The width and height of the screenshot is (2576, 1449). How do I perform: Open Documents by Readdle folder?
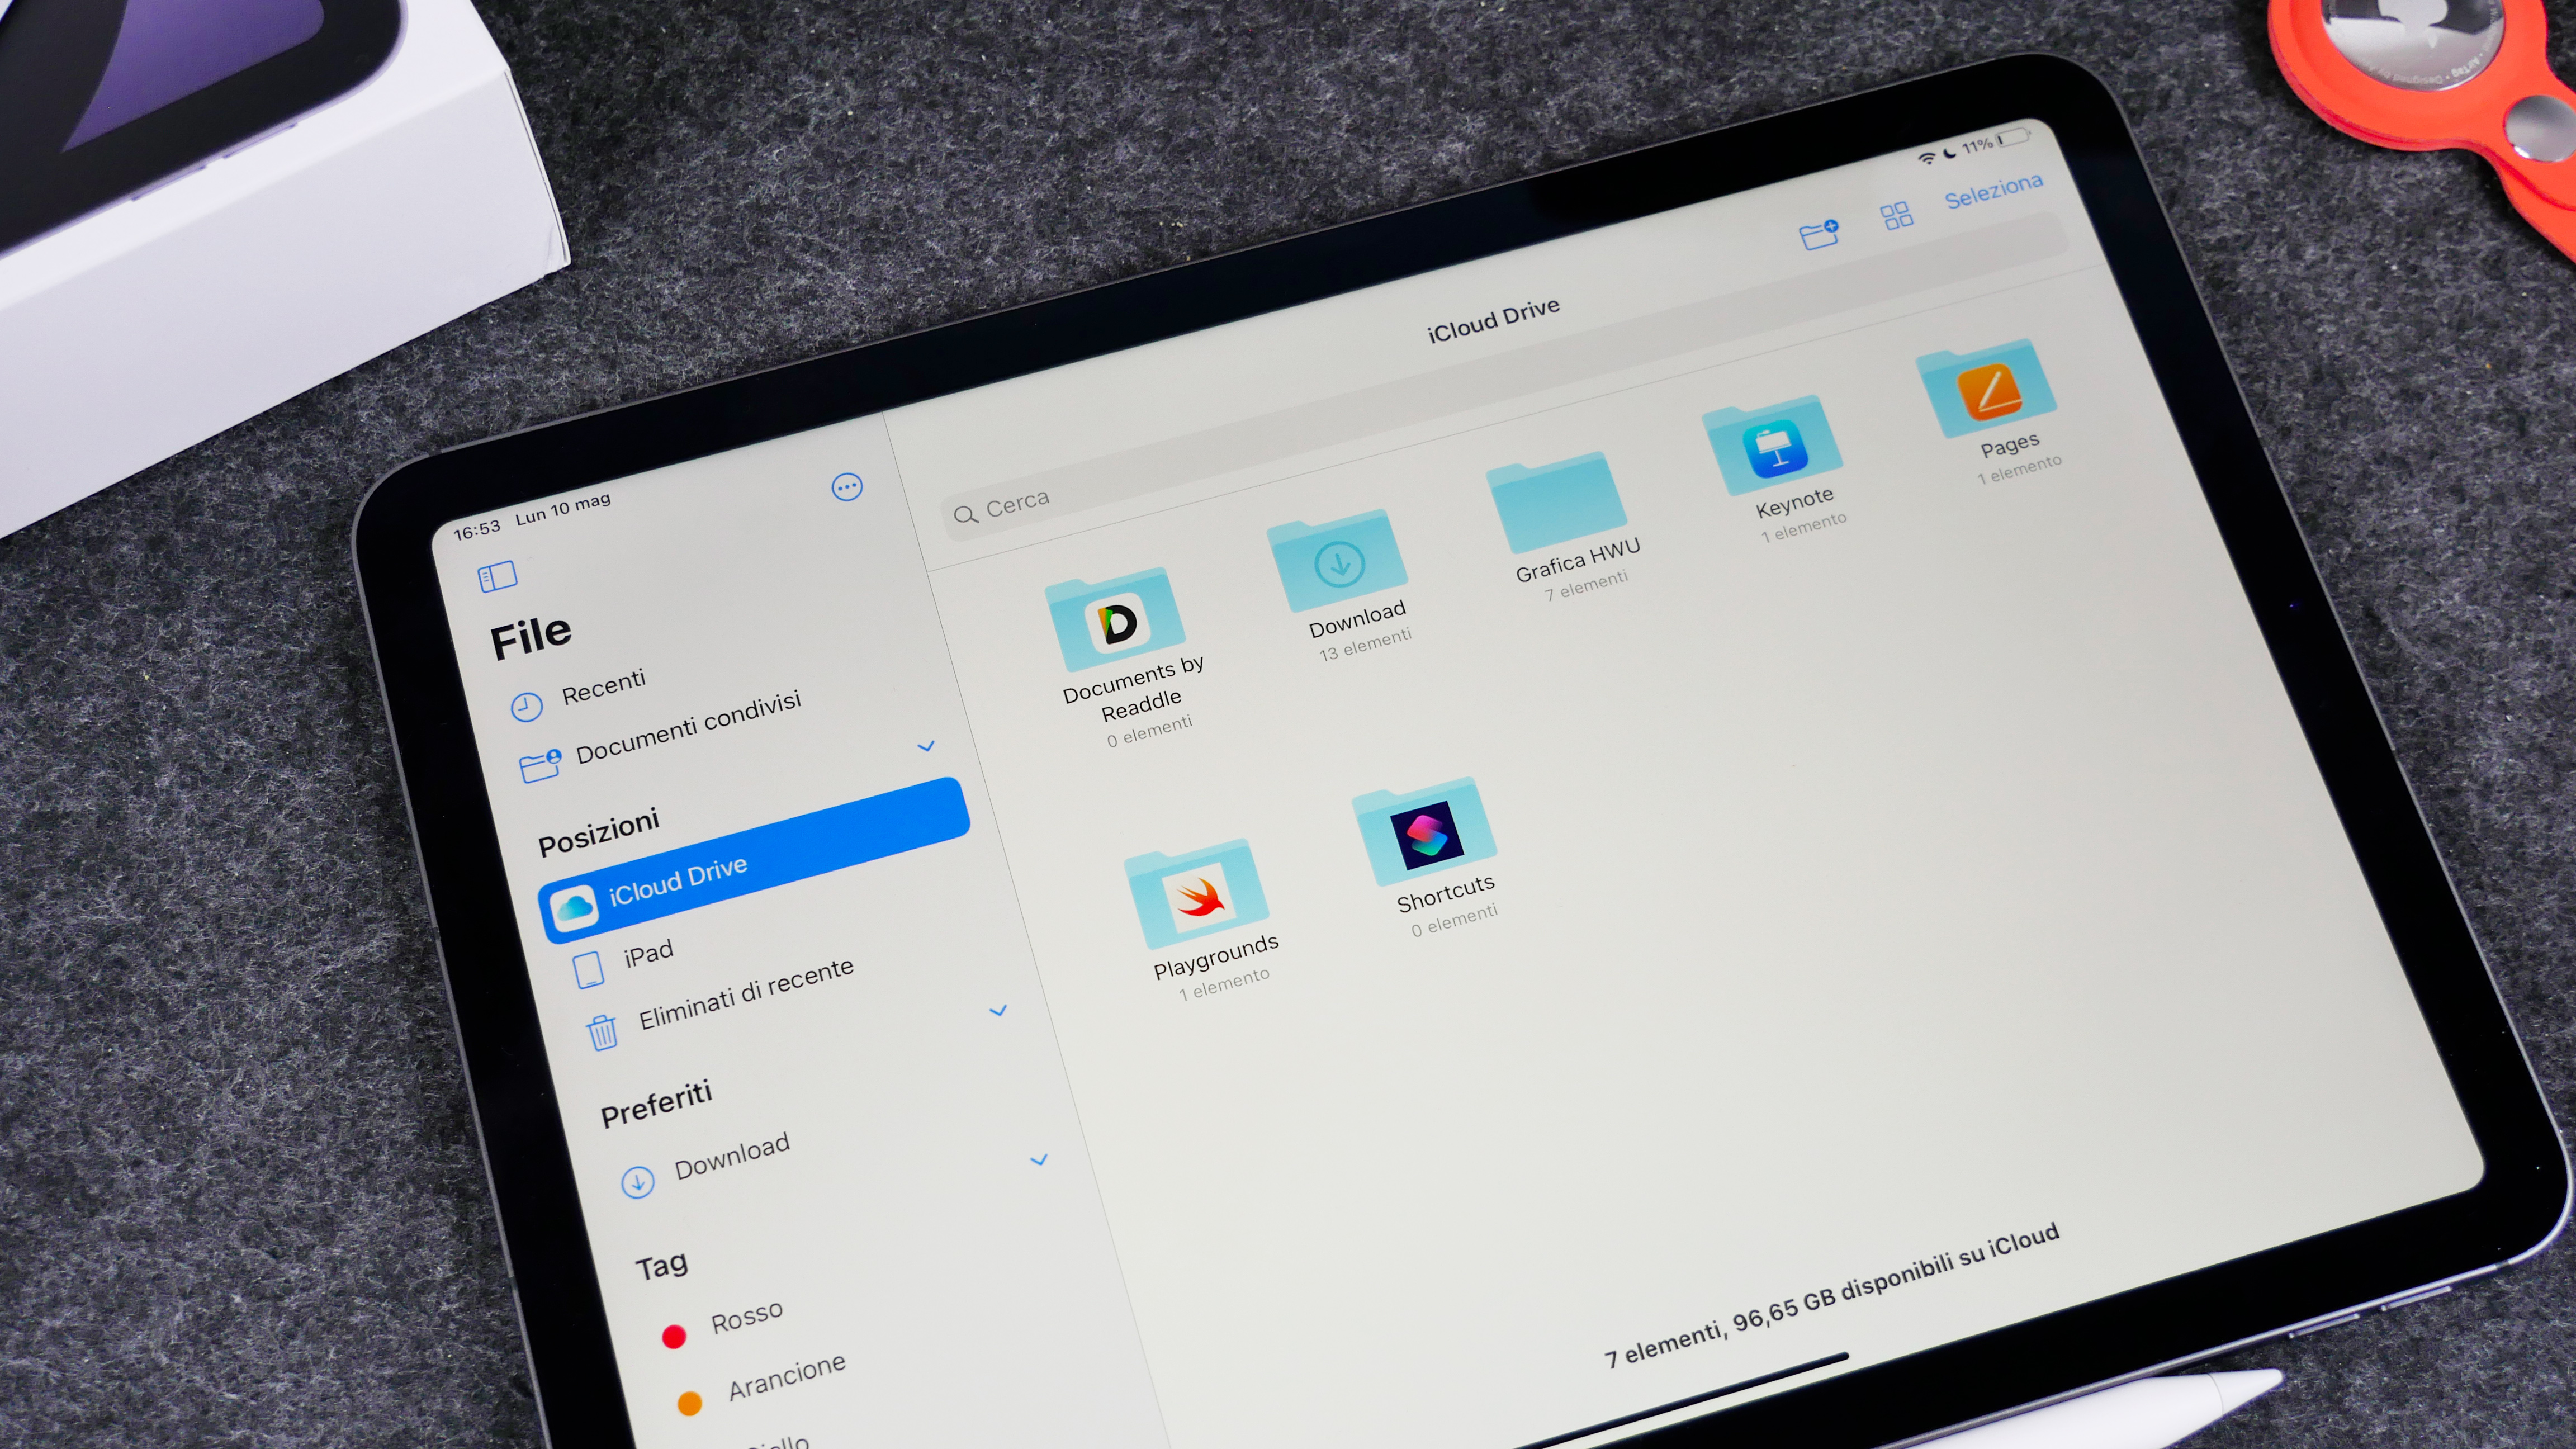[x=1115, y=619]
